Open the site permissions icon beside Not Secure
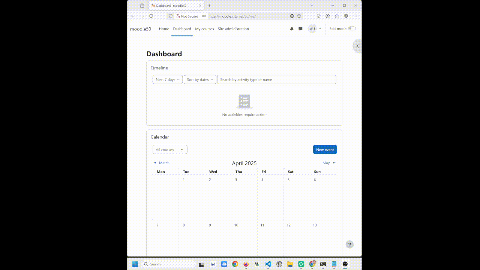 pyautogui.click(x=204, y=16)
